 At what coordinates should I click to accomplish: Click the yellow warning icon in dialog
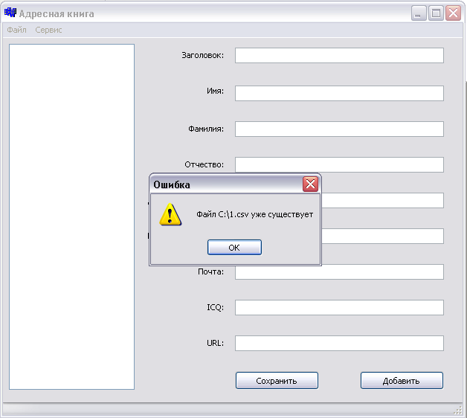[170, 214]
